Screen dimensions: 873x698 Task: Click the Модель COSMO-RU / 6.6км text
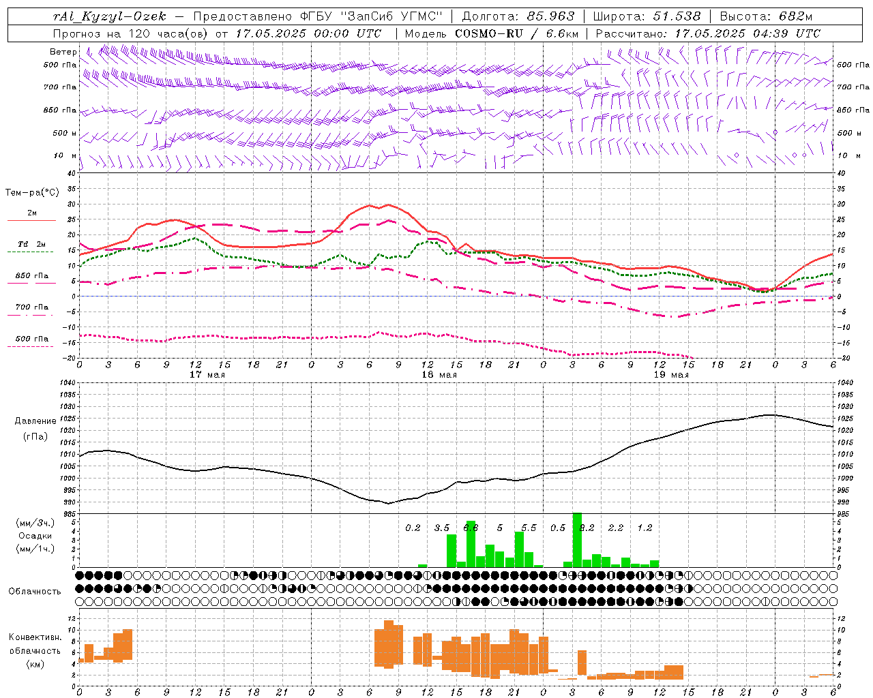pyautogui.click(x=492, y=33)
